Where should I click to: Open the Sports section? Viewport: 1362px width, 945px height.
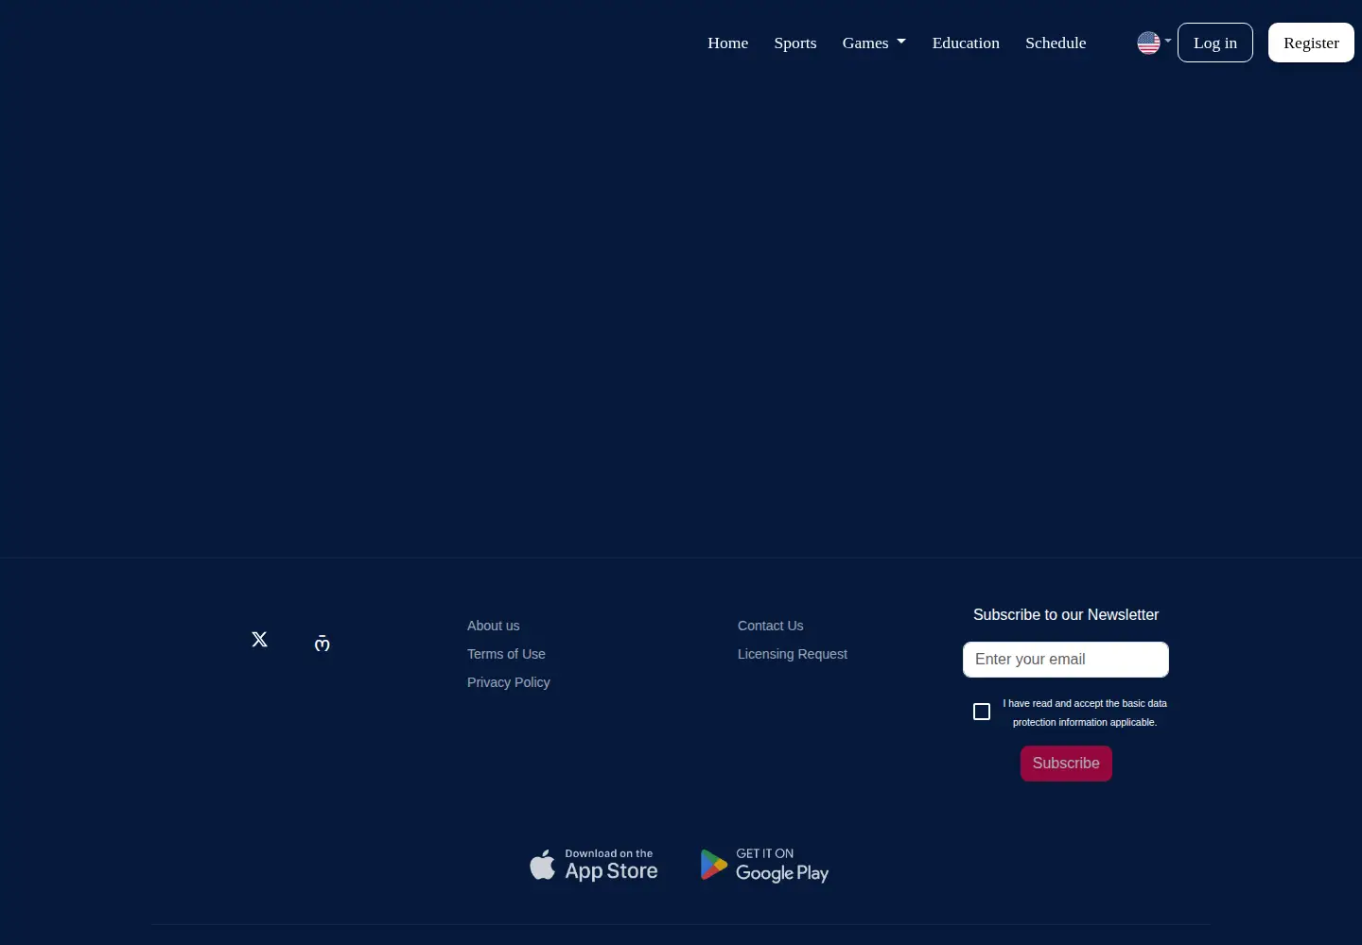[795, 43]
